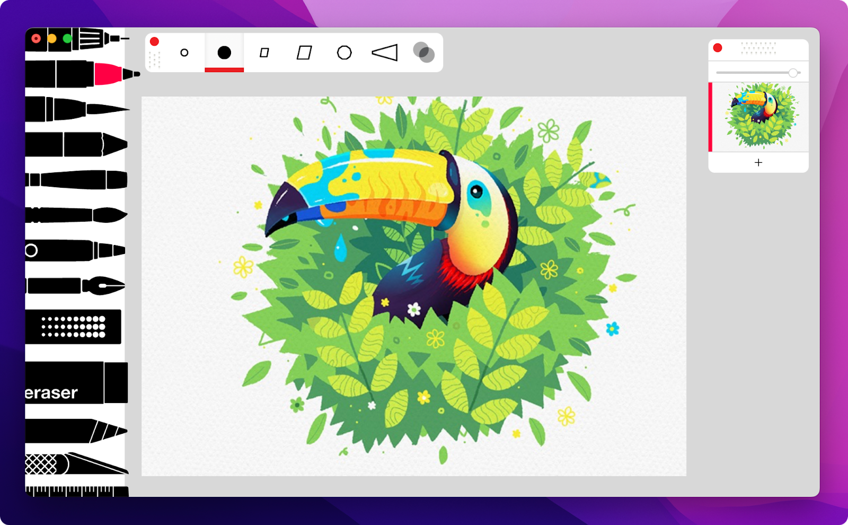The image size is (848, 525).
Task: Choose the circle shape tool
Action: 343,52
